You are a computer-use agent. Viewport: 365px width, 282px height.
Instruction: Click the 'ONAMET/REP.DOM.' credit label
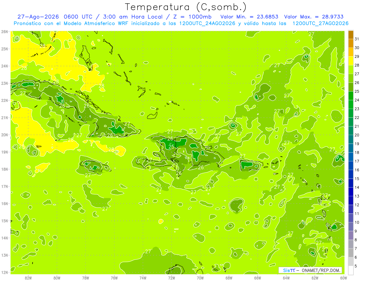pos(321,270)
